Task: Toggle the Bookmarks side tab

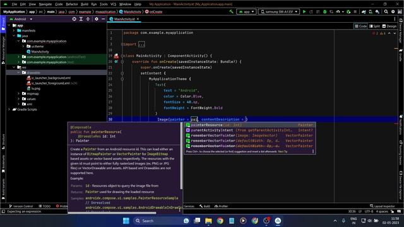Action: (3, 164)
